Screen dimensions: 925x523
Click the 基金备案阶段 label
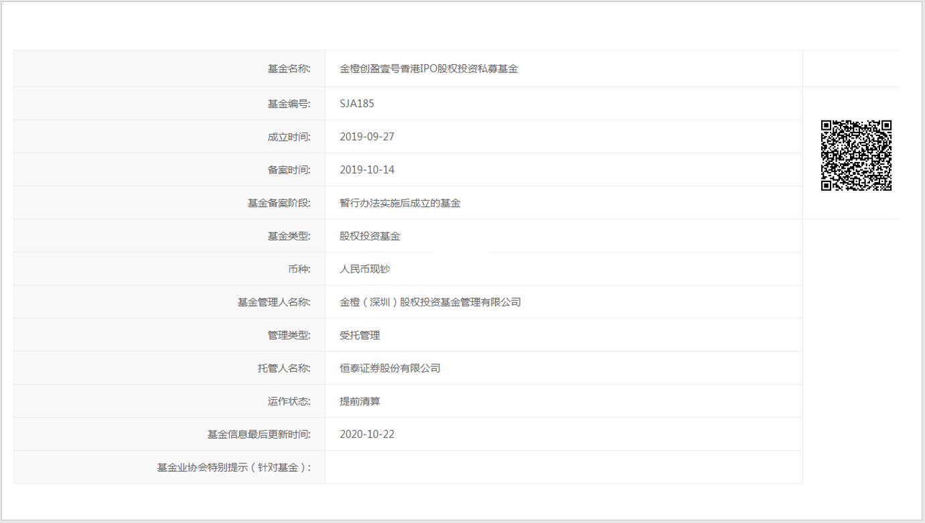[x=279, y=203]
